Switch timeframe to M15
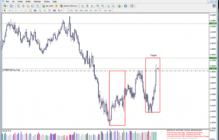 [x=81, y=11]
